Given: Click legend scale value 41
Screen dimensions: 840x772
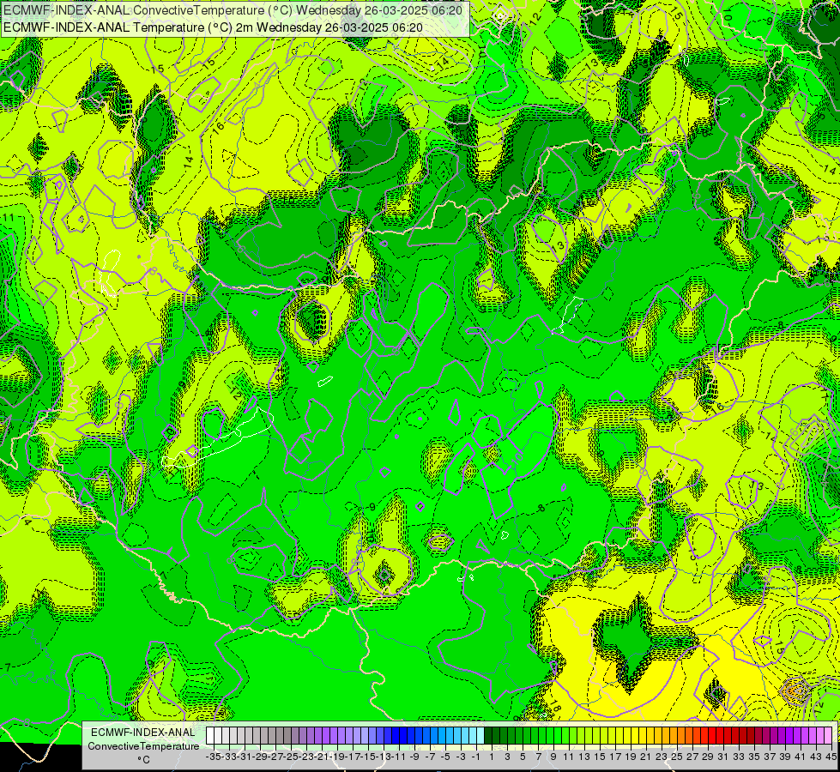Looking at the screenshot, I should (801, 757).
